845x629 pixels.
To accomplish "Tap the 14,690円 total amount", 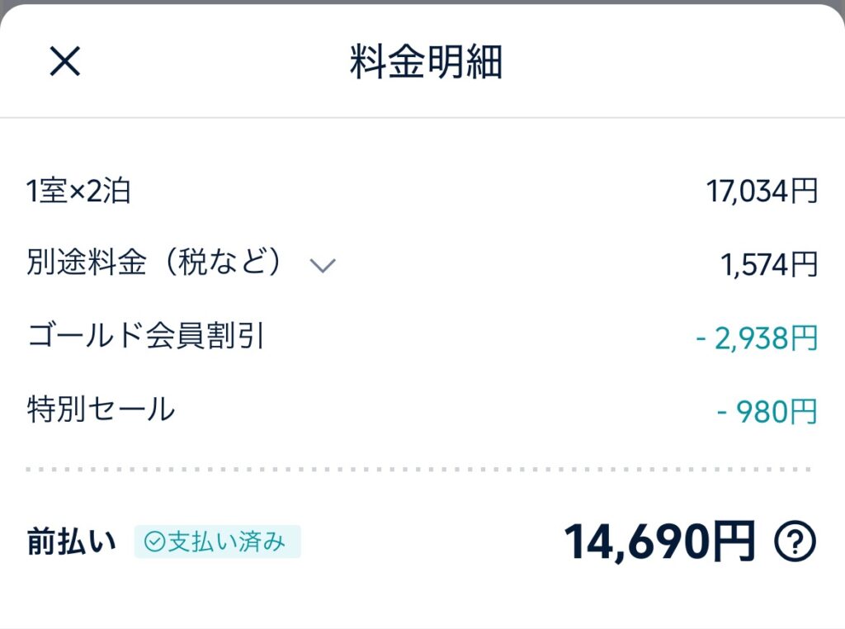I will tap(659, 542).
